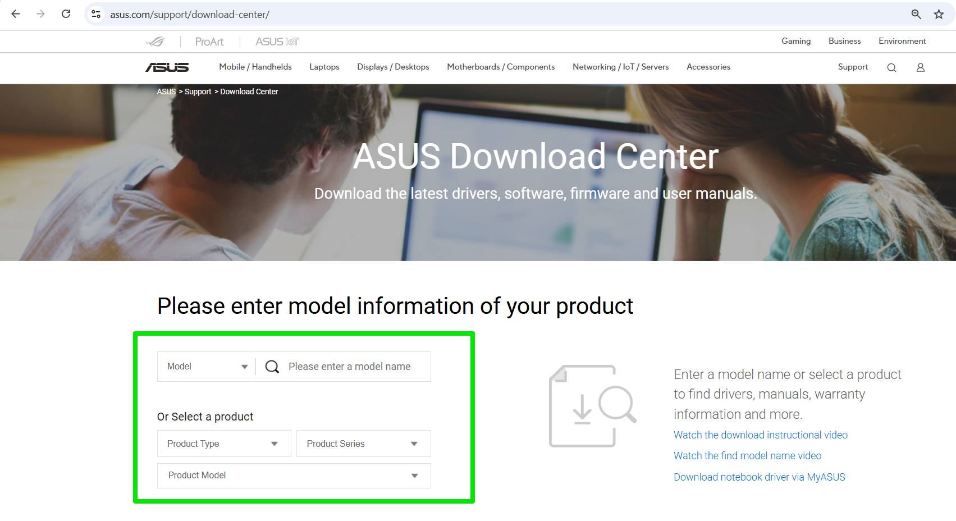Click the browser zoom magnifier icon
The height and width of the screenshot is (521, 956).
coord(916,14)
